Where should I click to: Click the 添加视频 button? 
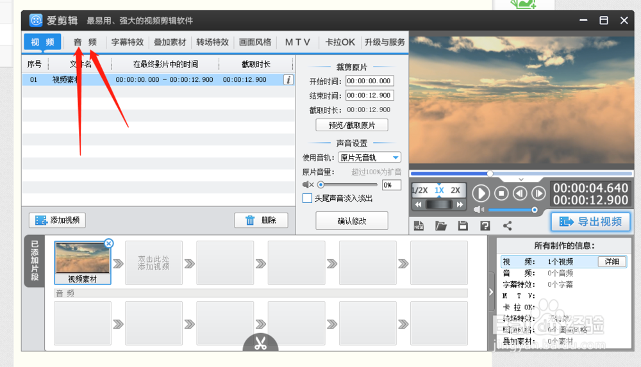pos(57,220)
